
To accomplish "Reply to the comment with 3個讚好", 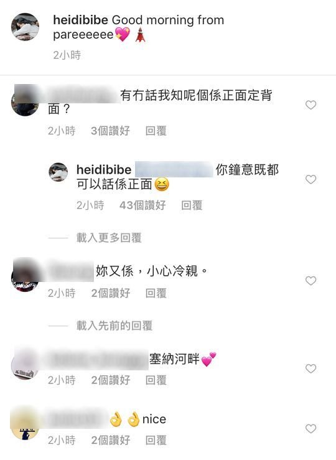I will point(156,131).
